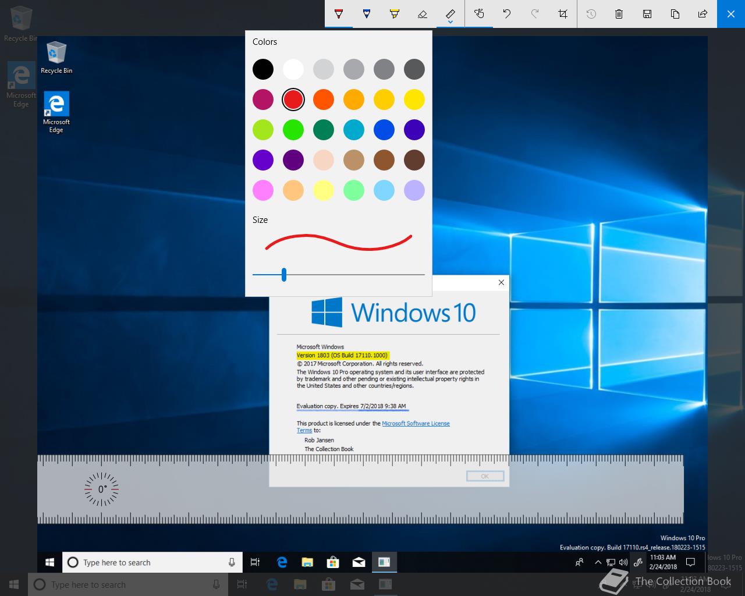745x596 pixels.
Task: Click the pen size slider handle
Action: (x=284, y=274)
